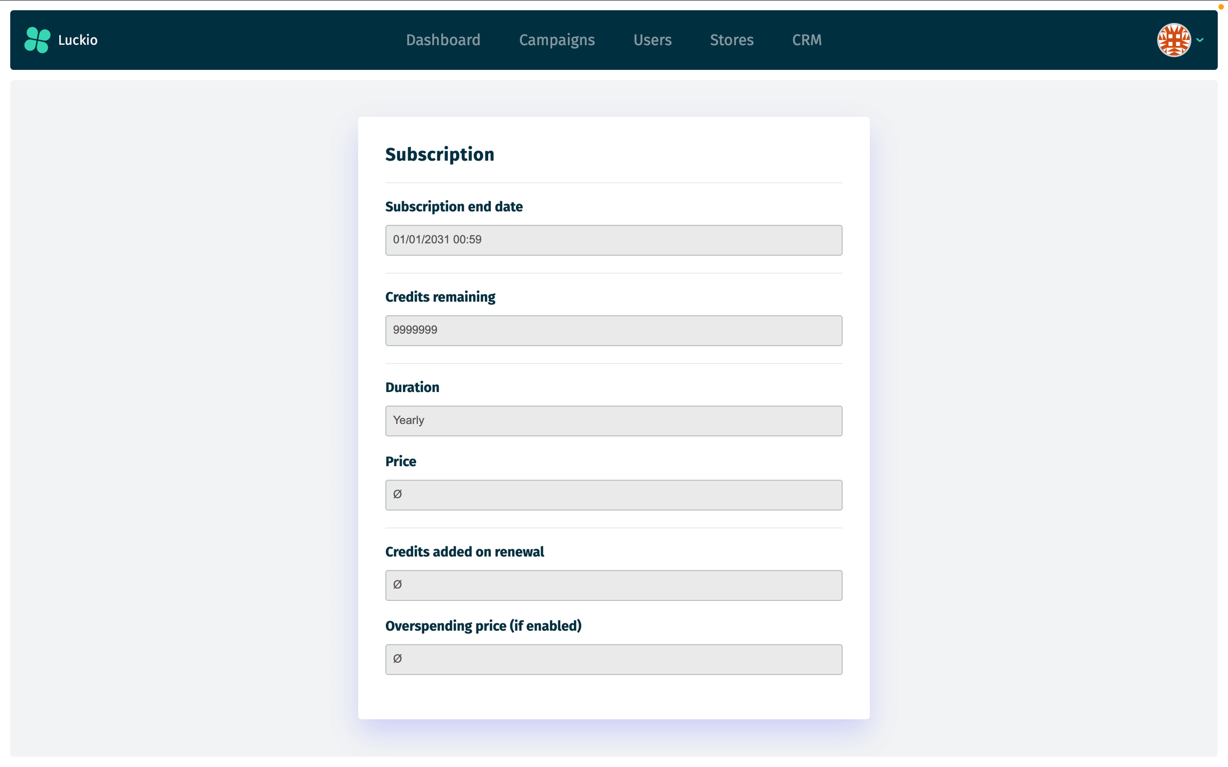Click the Credits added on renewal field
The height and width of the screenshot is (767, 1228).
pyautogui.click(x=613, y=585)
